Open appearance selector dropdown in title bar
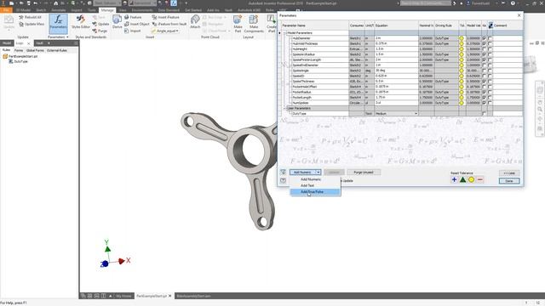Image resolution: width=545 pixels, height=306 pixels. click(x=155, y=3)
